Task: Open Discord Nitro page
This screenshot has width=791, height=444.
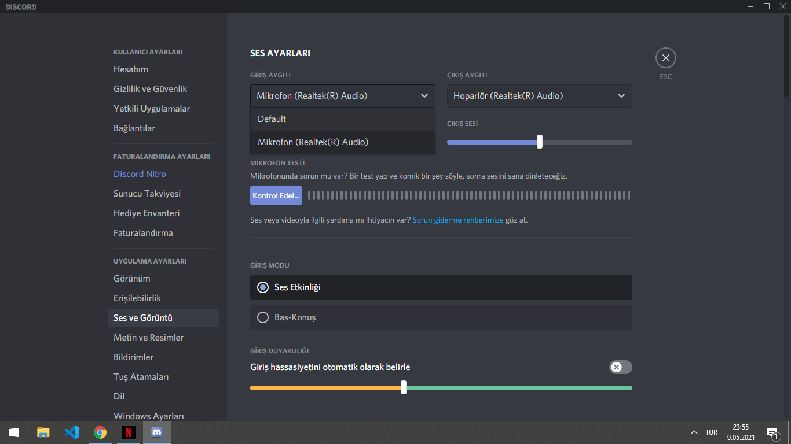Action: tap(163, 174)
